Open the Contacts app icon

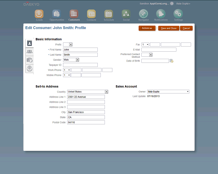pyautogui.click(x=91, y=14)
